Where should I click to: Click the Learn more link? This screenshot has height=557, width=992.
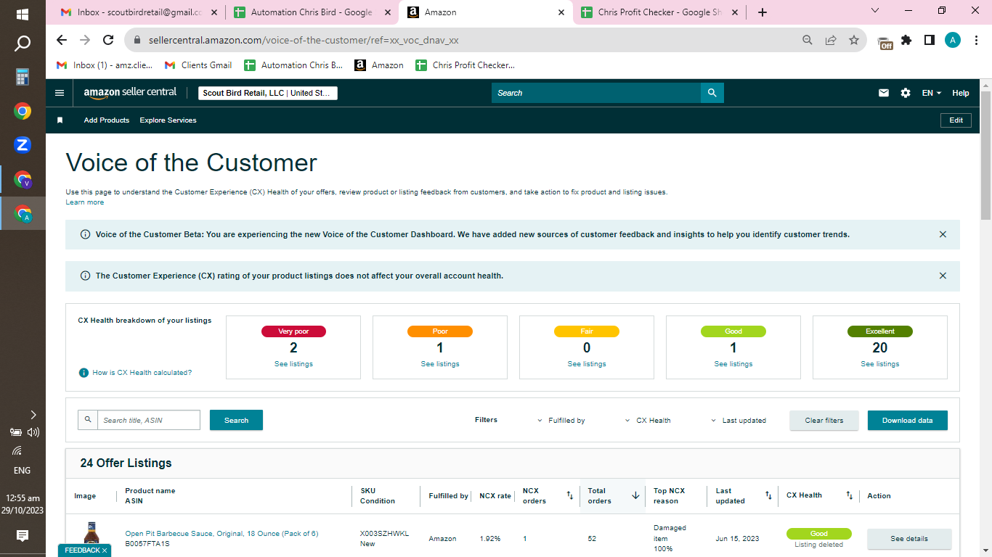(x=85, y=202)
